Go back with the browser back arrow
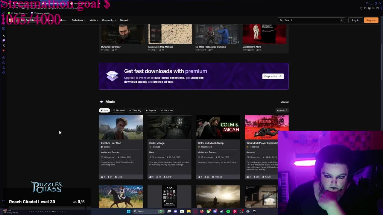 tap(9, 8)
